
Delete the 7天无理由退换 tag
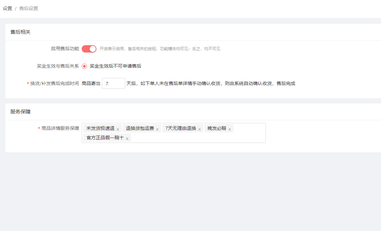pyautogui.click(x=200, y=129)
